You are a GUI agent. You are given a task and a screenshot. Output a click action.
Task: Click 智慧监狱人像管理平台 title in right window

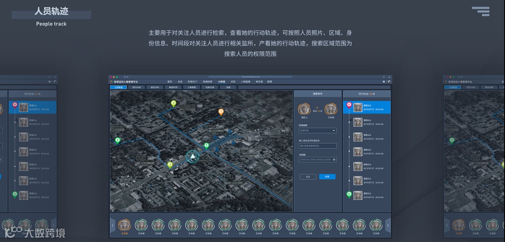[x=460, y=82]
